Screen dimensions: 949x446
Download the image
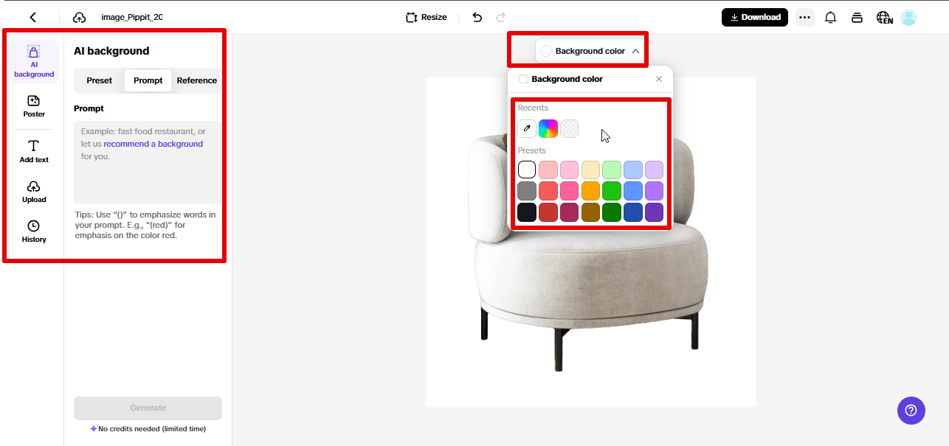click(755, 17)
